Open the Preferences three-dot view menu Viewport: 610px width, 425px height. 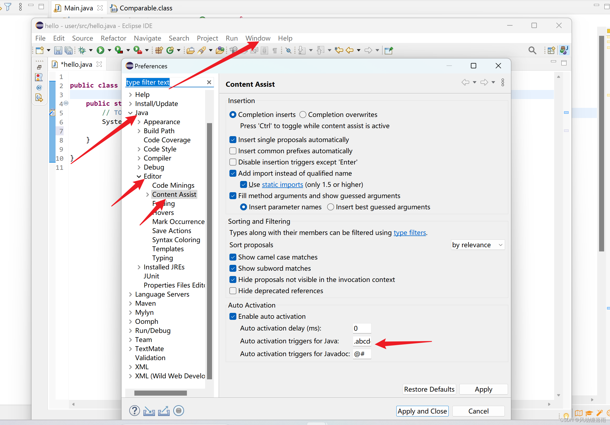pyautogui.click(x=503, y=82)
